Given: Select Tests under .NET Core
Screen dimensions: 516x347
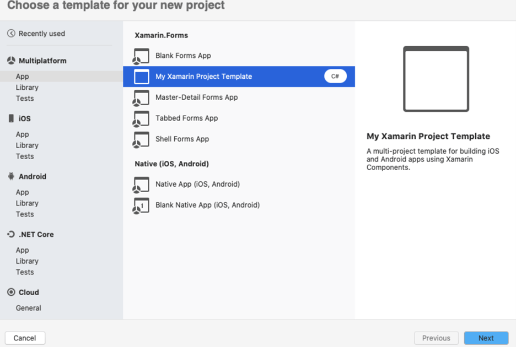Looking at the screenshot, I should [x=25, y=272].
